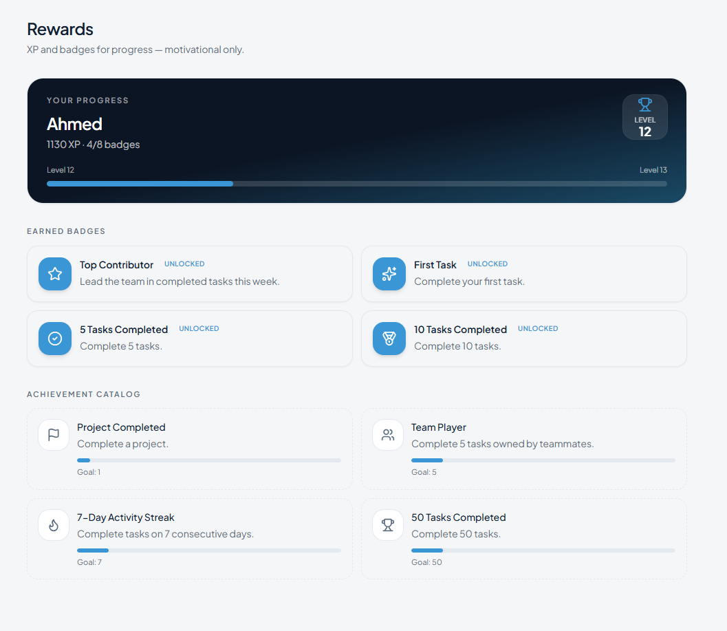Click the people icon for Team Player
The image size is (727, 631).
[x=388, y=435]
